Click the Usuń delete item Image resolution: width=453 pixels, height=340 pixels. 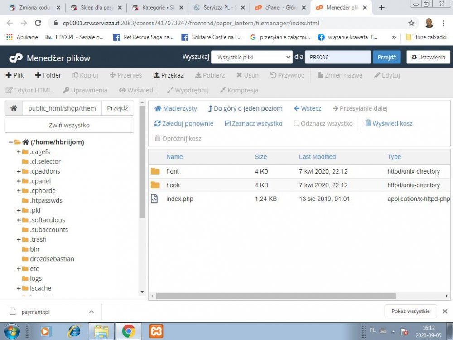pos(247,75)
